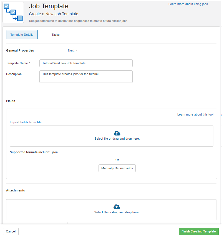
Task: Select file text in Fields import drop zone
Action: click(x=117, y=139)
